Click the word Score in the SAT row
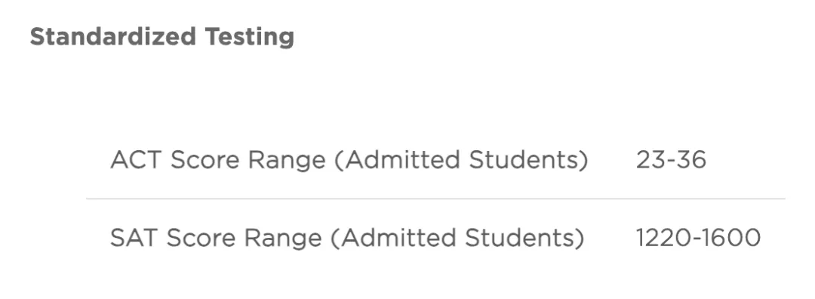The height and width of the screenshot is (299, 815). (x=201, y=238)
